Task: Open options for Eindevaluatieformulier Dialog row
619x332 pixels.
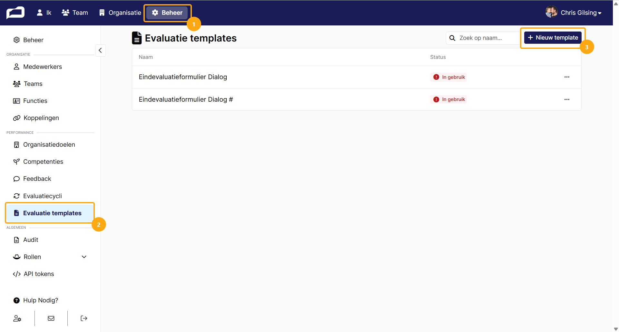Action: tap(567, 77)
